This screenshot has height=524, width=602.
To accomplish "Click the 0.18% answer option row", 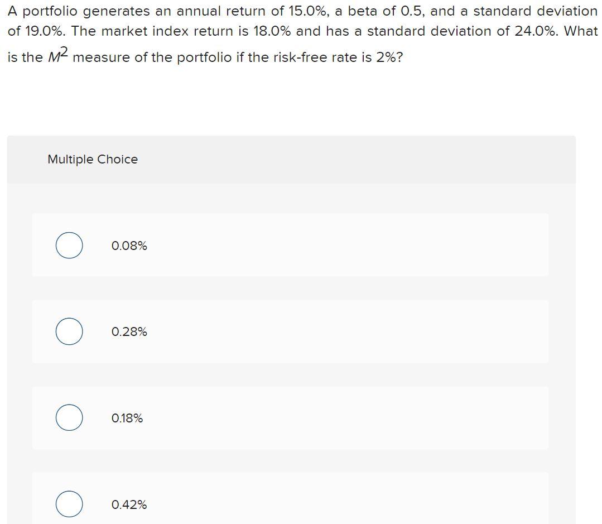I will click(290, 417).
